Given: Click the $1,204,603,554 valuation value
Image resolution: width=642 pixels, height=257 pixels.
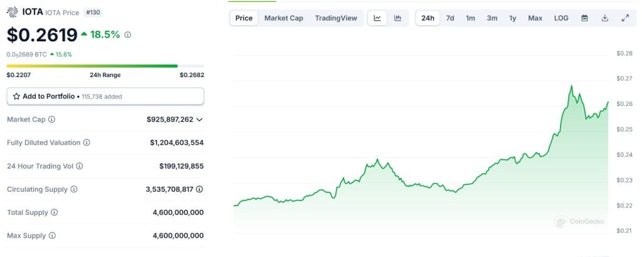Looking at the screenshot, I should pos(177,143).
